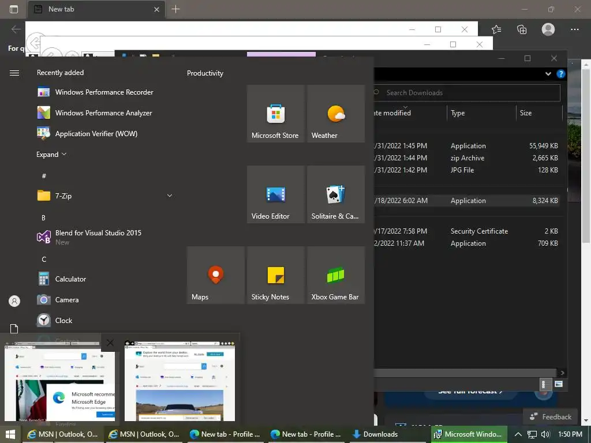Sort by Type column in Downloads
Image resolution: width=591 pixels, height=443 pixels.
click(481, 113)
